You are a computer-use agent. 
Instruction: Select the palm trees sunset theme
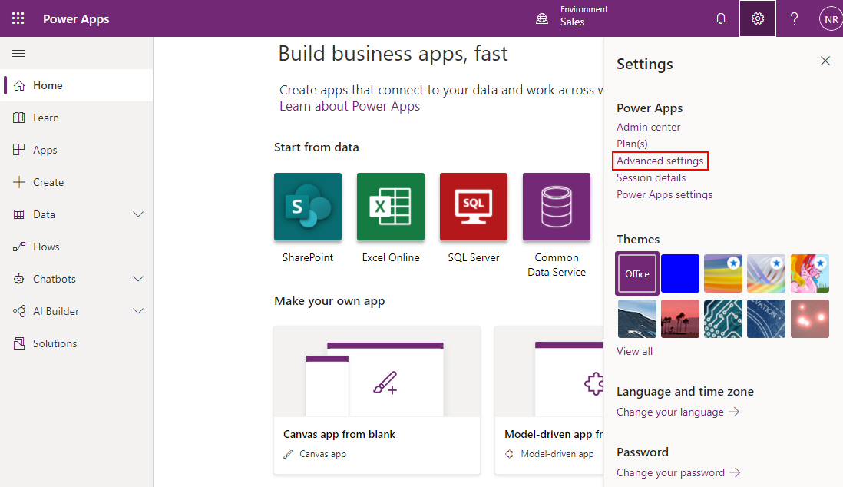tap(680, 319)
